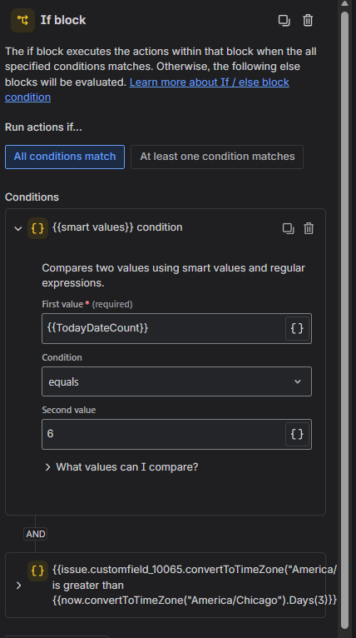Click the issue.customfield_10065 smart value text

(195, 569)
